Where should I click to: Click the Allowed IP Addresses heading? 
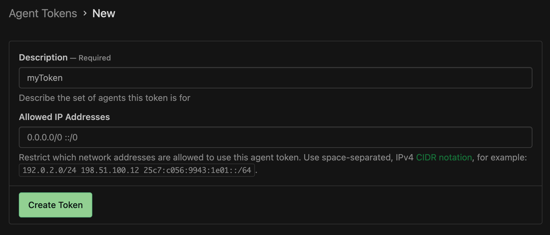click(x=64, y=117)
